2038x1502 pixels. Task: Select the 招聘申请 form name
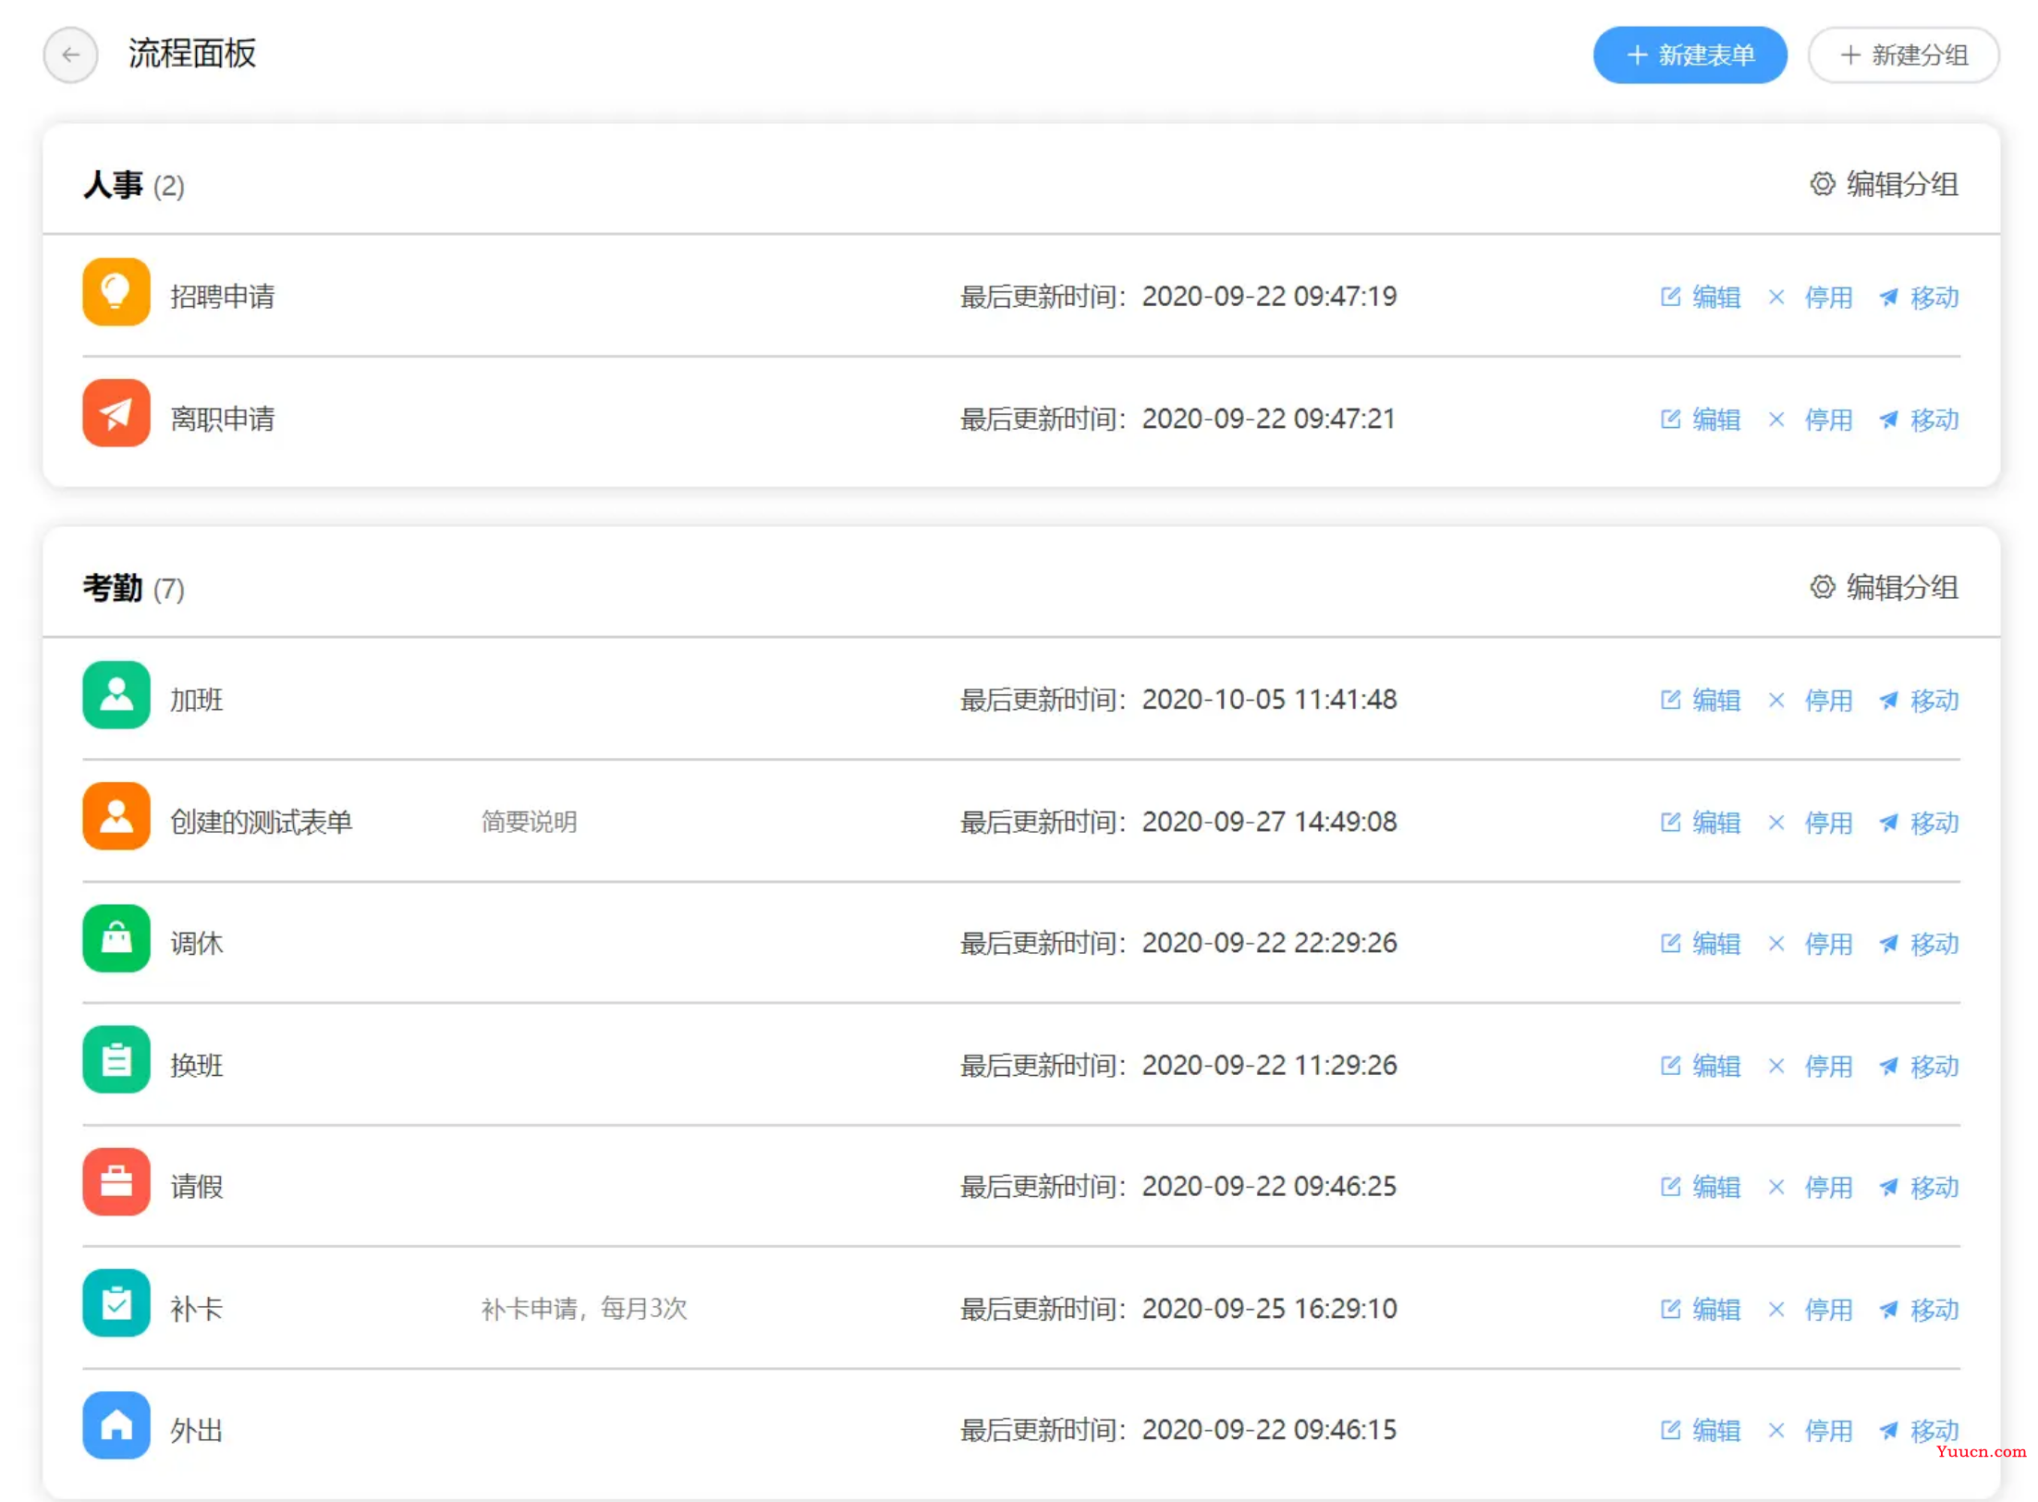[223, 297]
